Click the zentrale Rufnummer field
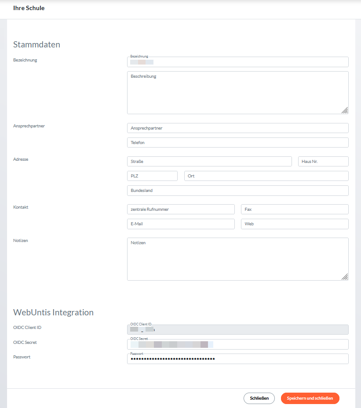The width and height of the screenshot is (361, 408). [x=181, y=209]
